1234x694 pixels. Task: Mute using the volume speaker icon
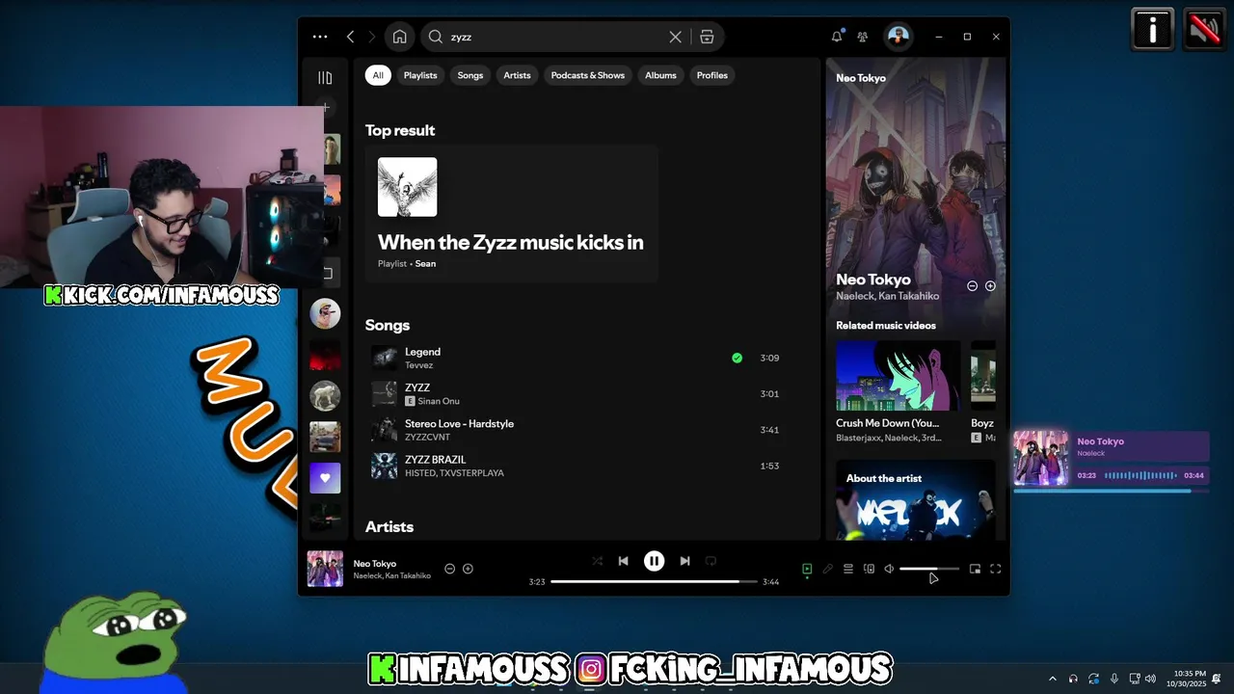pos(889,569)
